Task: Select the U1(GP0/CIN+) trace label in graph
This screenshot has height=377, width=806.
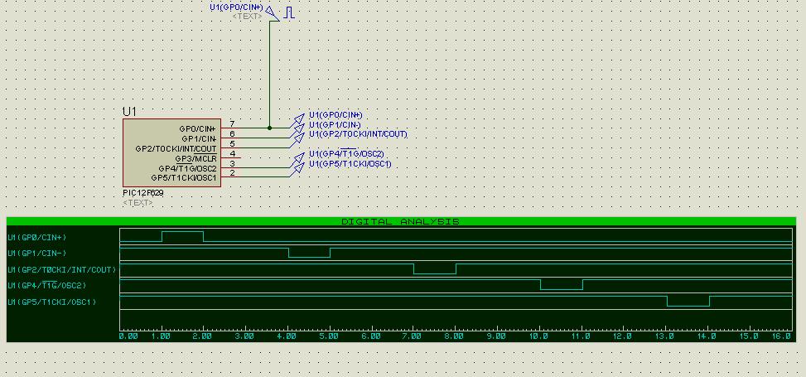Action: tap(36, 237)
